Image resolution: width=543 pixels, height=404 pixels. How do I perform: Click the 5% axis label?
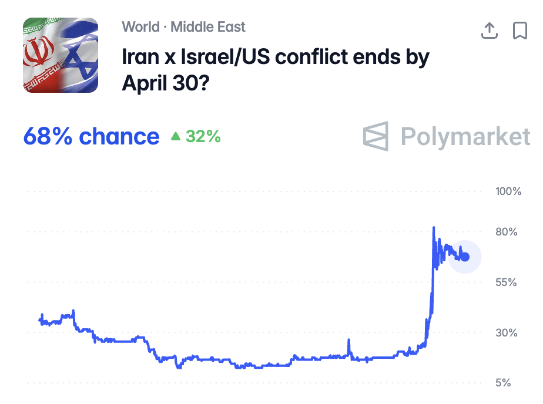[x=503, y=383]
